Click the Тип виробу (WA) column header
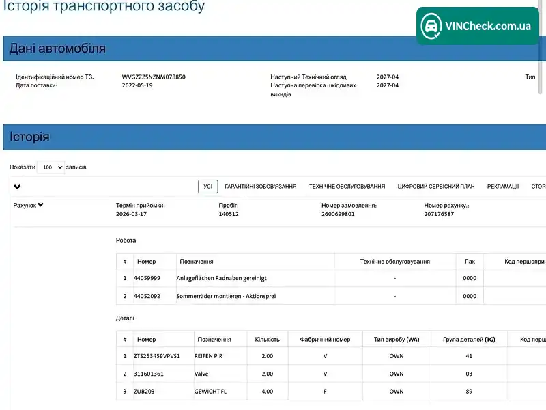This screenshot has height=410, width=546. [x=397, y=339]
